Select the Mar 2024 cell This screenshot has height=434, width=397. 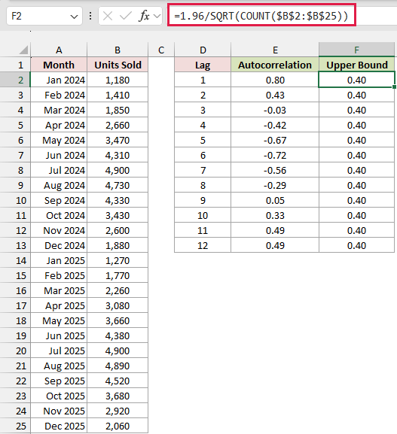pos(59,110)
